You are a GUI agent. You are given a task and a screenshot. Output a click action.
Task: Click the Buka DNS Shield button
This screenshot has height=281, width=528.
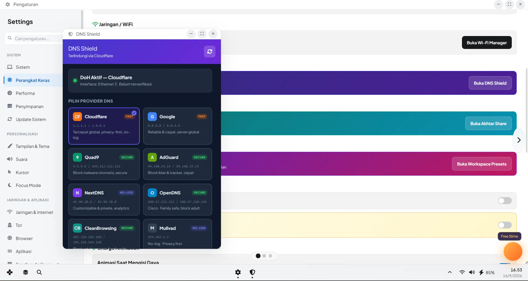tap(490, 83)
